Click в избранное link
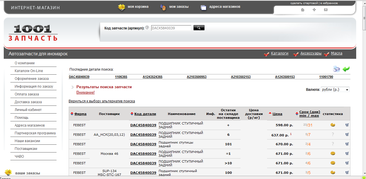Viewport: 366px width, 179px height. pyautogui.click(x=329, y=3)
